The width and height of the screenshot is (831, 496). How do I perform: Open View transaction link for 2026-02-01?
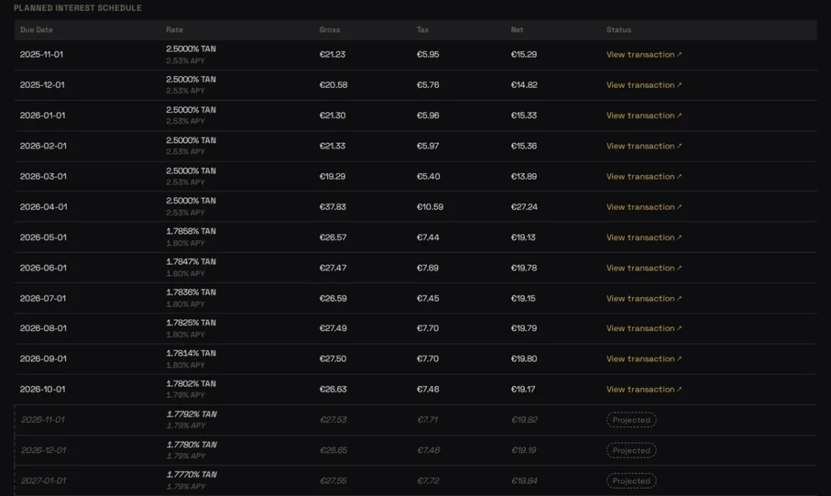(x=644, y=146)
